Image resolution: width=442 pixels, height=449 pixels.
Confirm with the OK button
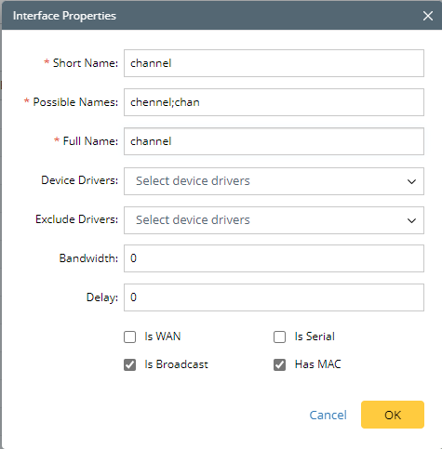pyautogui.click(x=393, y=415)
